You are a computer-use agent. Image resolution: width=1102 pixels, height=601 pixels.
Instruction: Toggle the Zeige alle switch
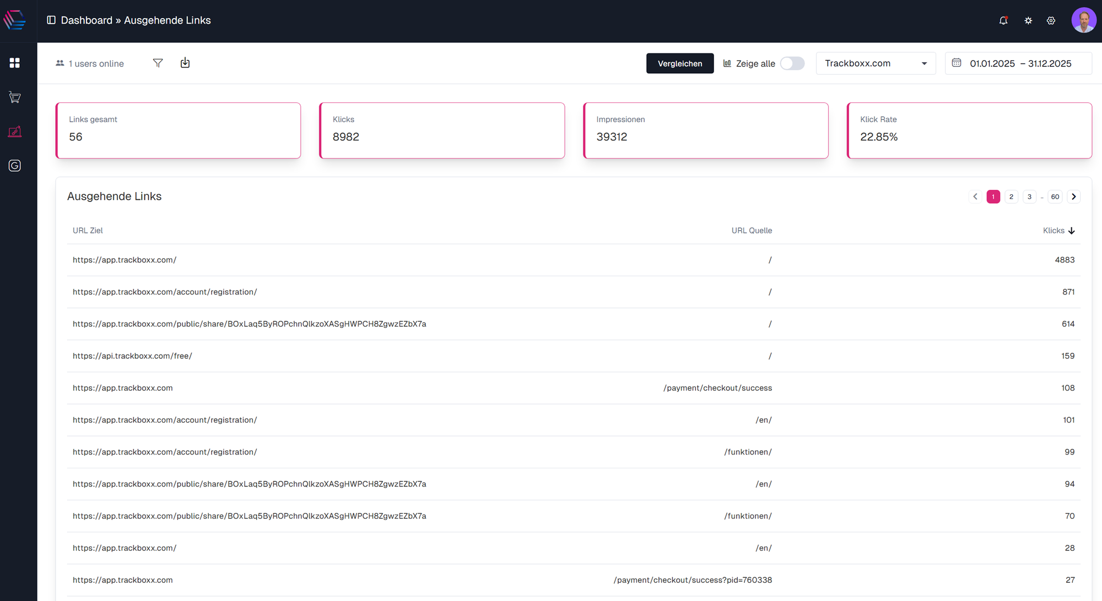[792, 63]
